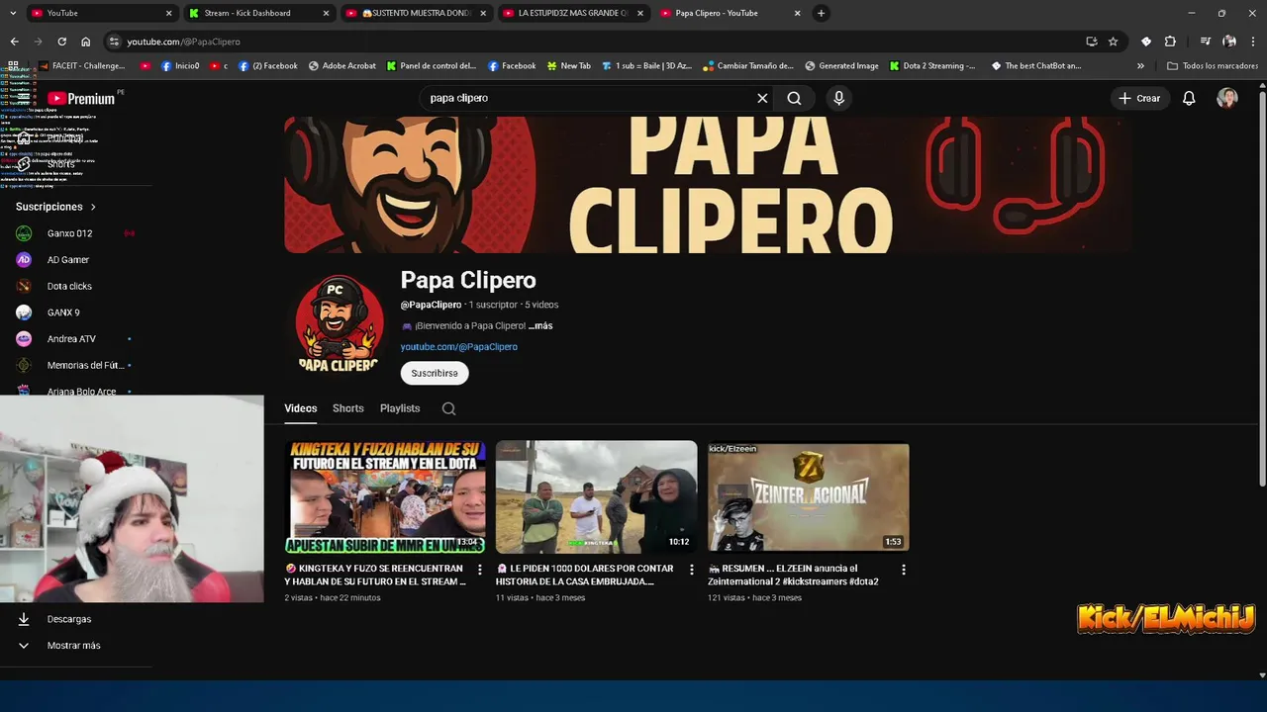
Task: Open the account avatar menu
Action: pos(1227,98)
